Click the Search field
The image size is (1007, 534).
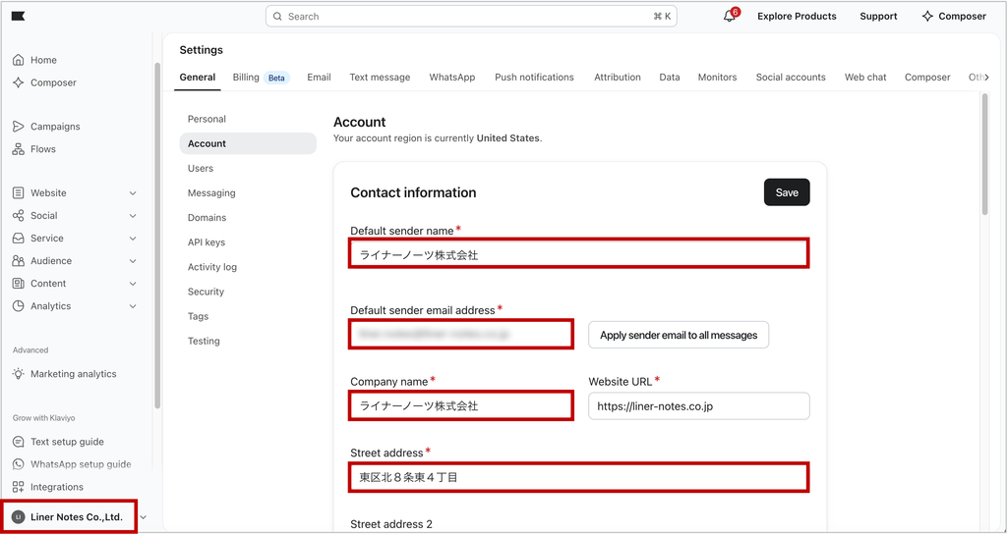tap(471, 17)
